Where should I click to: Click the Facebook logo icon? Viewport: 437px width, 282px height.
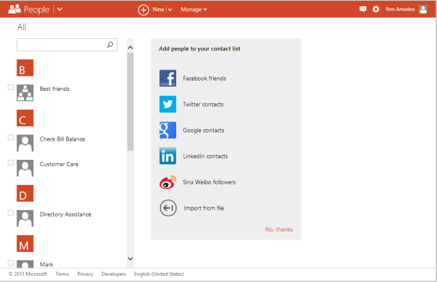168,79
